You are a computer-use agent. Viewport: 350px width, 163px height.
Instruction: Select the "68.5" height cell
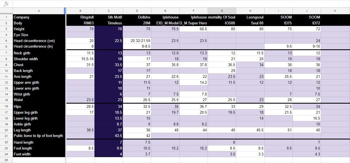click(x=194, y=29)
